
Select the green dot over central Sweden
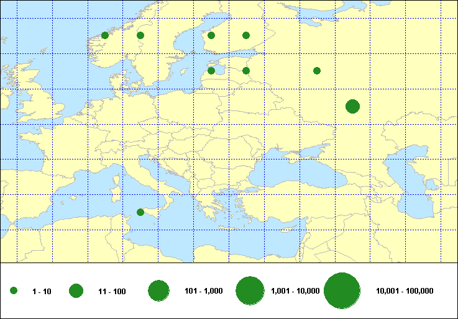(x=140, y=35)
